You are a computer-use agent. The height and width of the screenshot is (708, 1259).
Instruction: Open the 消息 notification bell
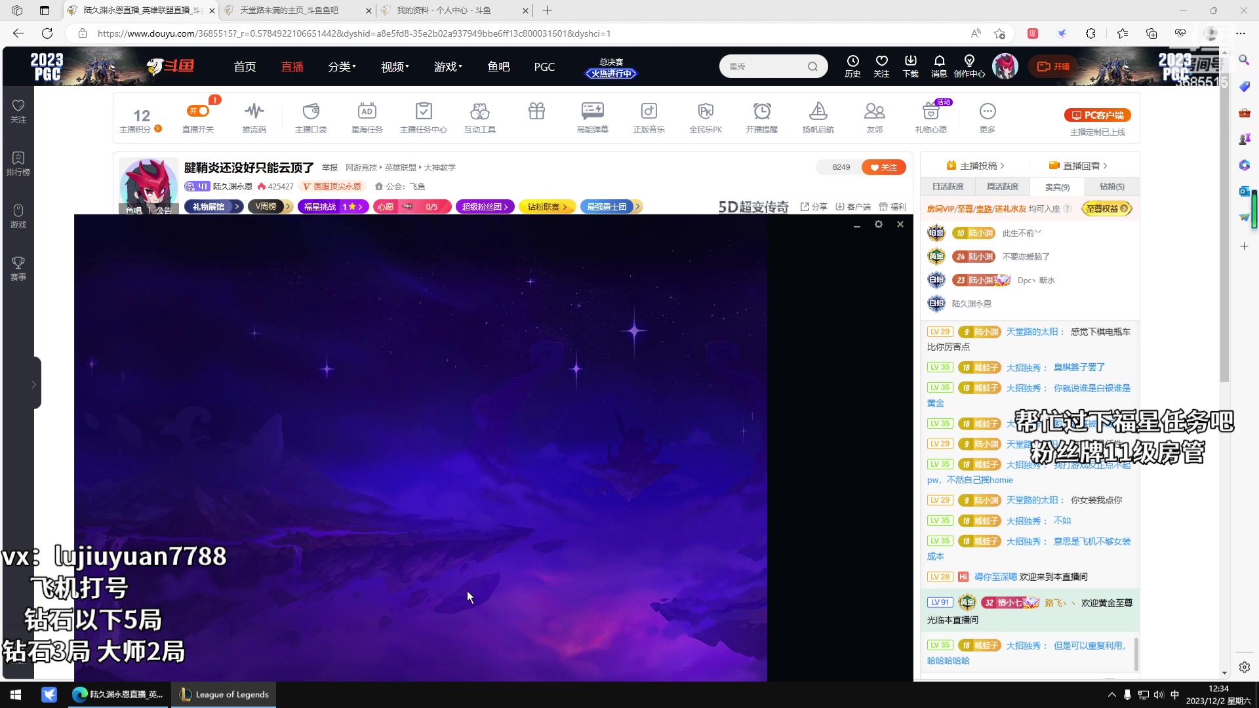tap(940, 66)
